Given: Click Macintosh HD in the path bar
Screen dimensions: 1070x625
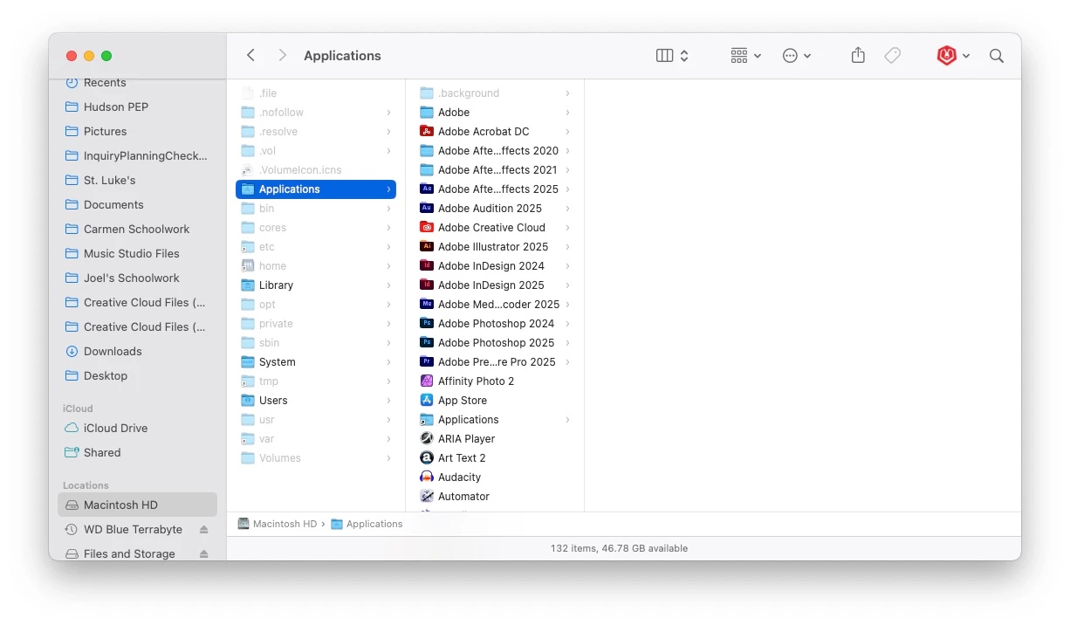Looking at the screenshot, I should tap(277, 524).
